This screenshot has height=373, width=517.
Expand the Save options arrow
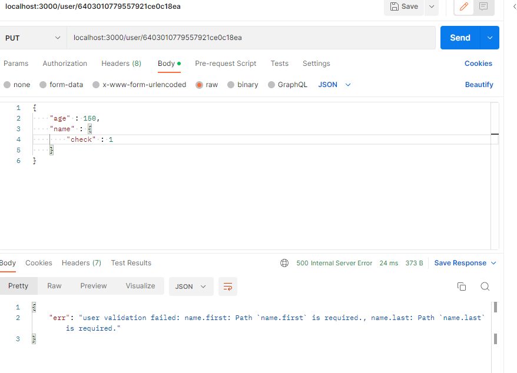(431, 6)
